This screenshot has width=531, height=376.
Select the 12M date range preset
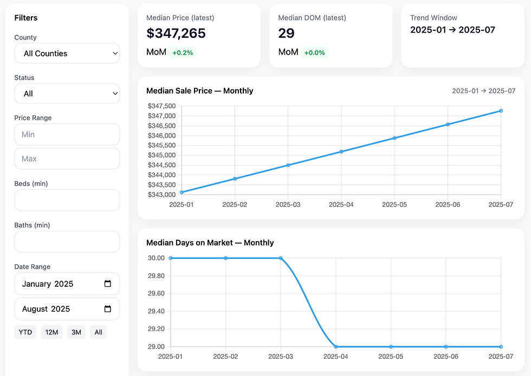click(51, 332)
